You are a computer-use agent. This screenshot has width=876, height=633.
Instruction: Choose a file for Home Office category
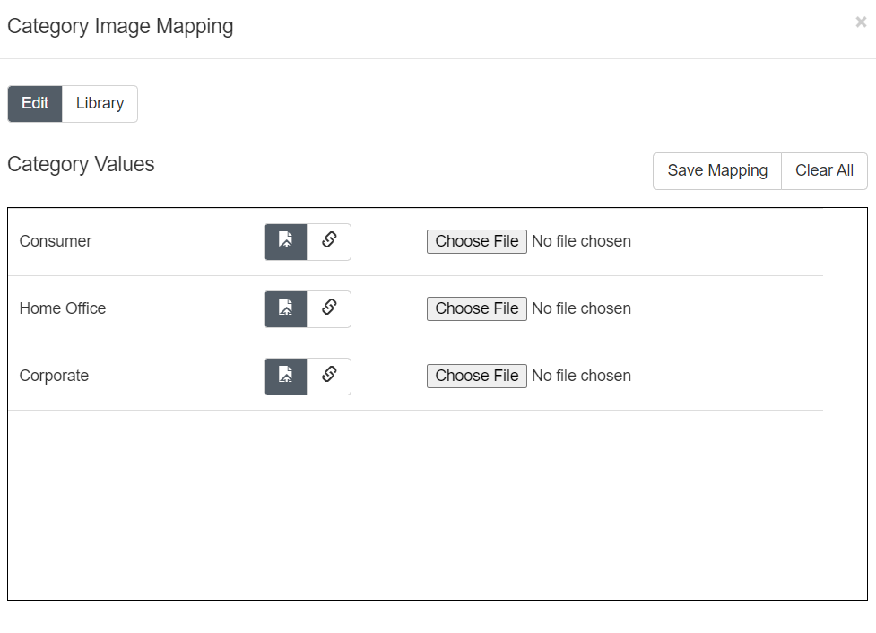tap(476, 308)
